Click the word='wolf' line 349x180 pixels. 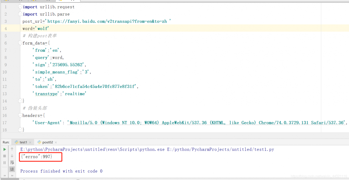click(x=36, y=29)
